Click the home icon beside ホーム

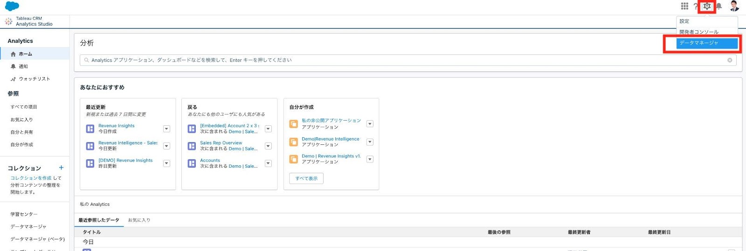point(13,54)
